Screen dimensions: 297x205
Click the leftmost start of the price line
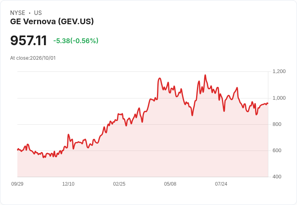tap(18, 150)
